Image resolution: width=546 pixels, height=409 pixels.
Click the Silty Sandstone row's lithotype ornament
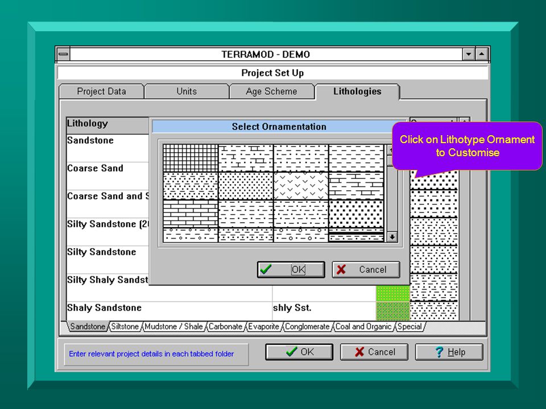tap(434, 259)
